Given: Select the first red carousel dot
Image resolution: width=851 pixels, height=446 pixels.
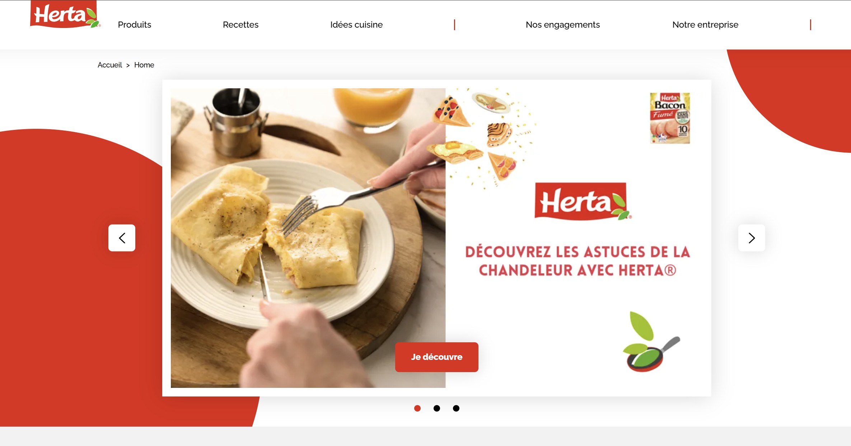Looking at the screenshot, I should point(417,408).
